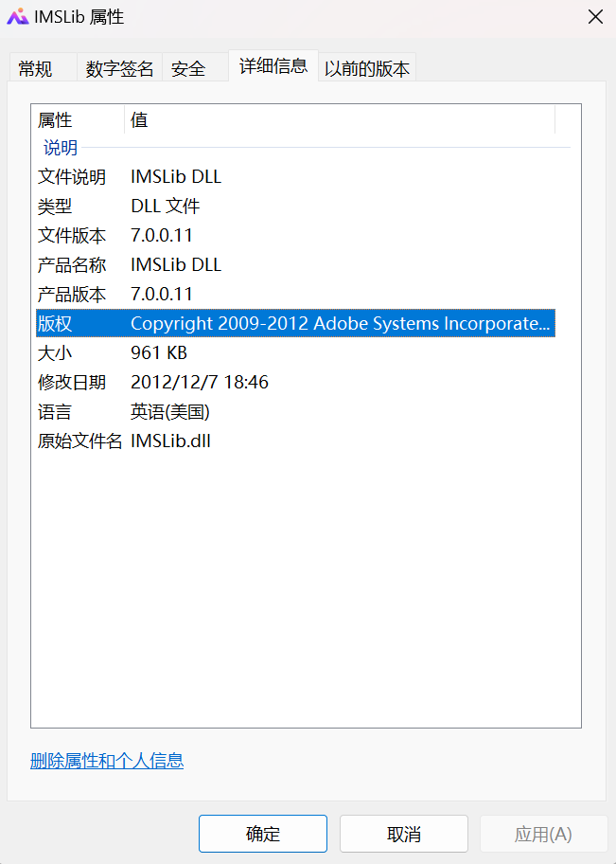The height and width of the screenshot is (864, 616).
Task: Click the IMSLib title bar app icon
Action: pos(17,16)
